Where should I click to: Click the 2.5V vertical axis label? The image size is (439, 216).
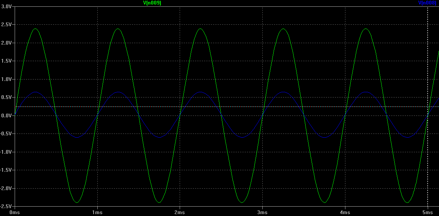[6, 25]
